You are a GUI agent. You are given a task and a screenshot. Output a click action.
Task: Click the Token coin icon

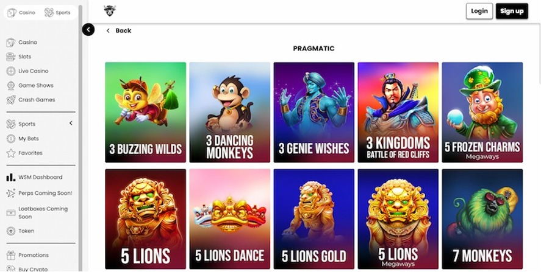pyautogui.click(x=11, y=231)
